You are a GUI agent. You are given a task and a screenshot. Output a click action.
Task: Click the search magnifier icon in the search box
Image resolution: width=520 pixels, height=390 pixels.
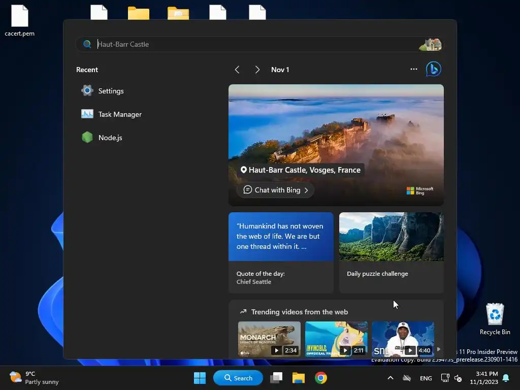87,44
